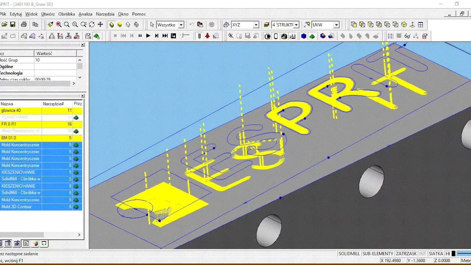Toggle INT mode in status bar

point(422,254)
